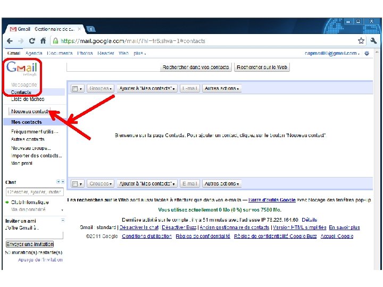Click 'Version HTML simplifiée' link

point(299,227)
